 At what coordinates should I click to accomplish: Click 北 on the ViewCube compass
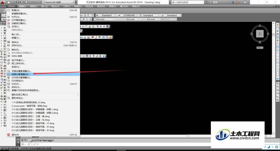(260, 26)
